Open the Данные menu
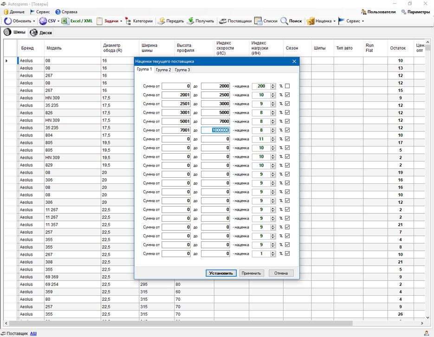 pyautogui.click(x=14, y=12)
